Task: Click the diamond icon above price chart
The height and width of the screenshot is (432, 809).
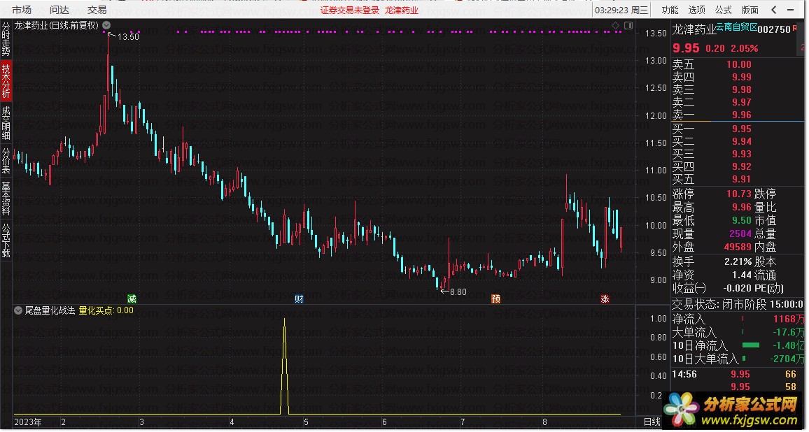Action: pos(616,25)
